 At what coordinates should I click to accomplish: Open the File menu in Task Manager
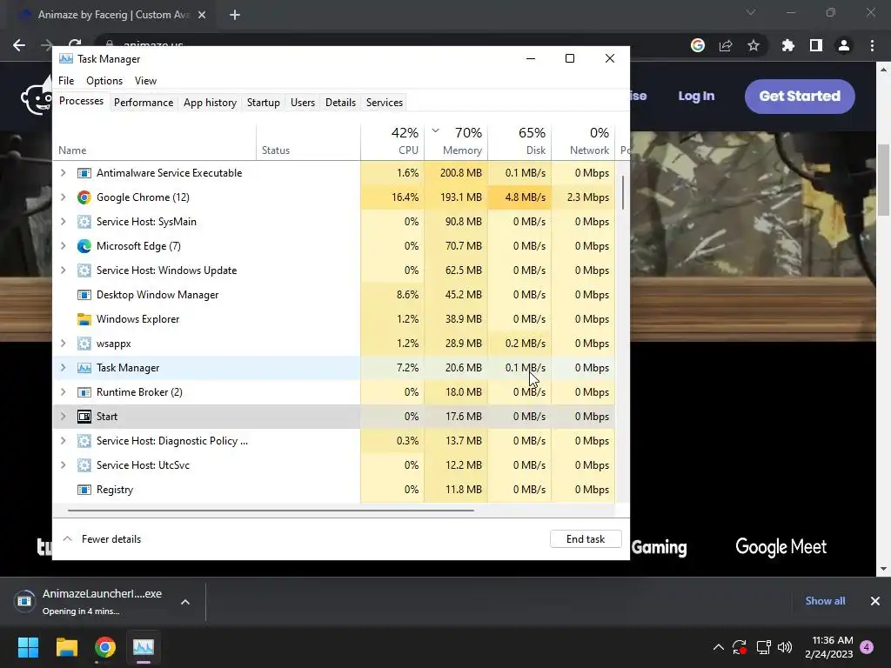66,81
